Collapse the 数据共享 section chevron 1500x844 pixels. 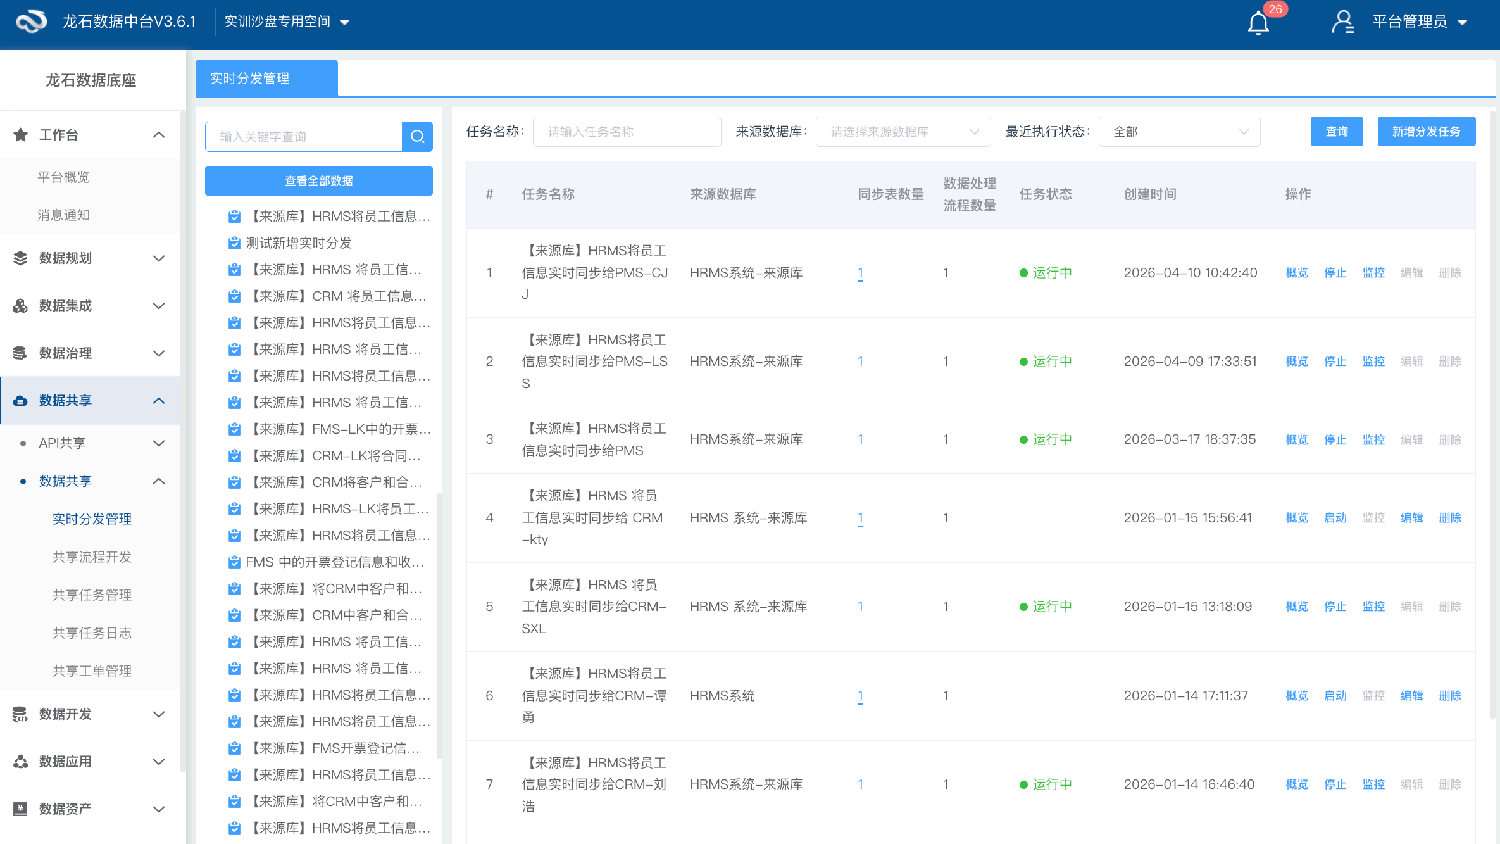(x=159, y=400)
